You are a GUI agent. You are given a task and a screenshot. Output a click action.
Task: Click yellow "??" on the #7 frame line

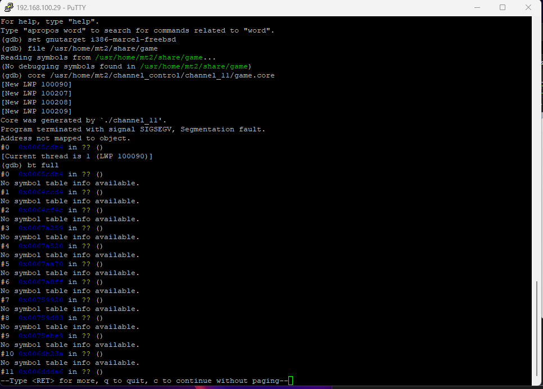[86, 300]
